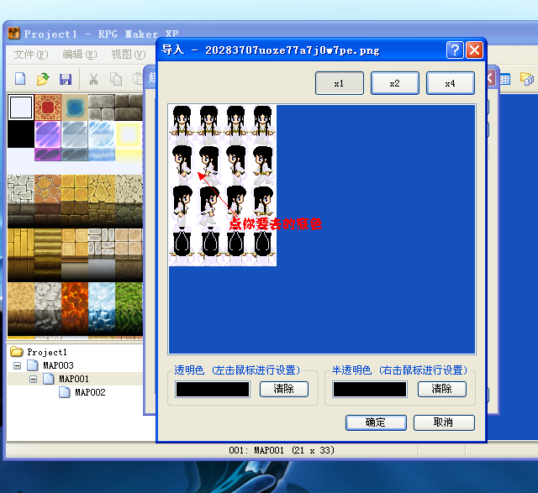Screen dimensions: 538x493
Task: Set preview zoom to x1
Action: [340, 83]
